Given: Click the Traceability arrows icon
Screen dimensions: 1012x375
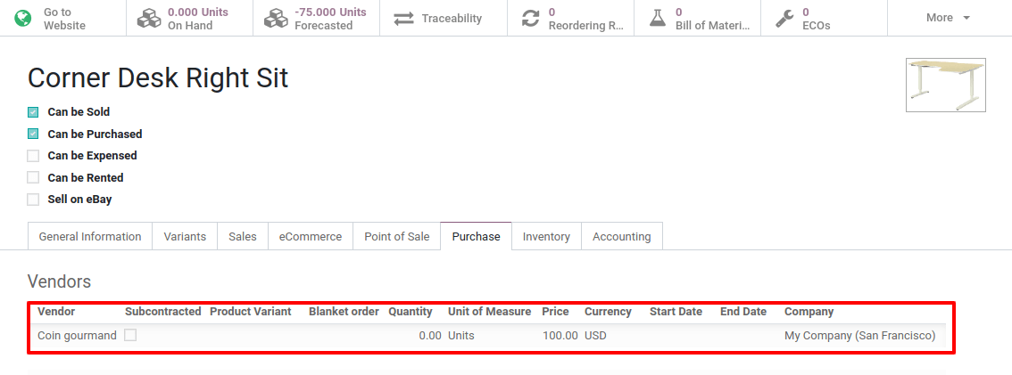Looking at the screenshot, I should [403, 18].
